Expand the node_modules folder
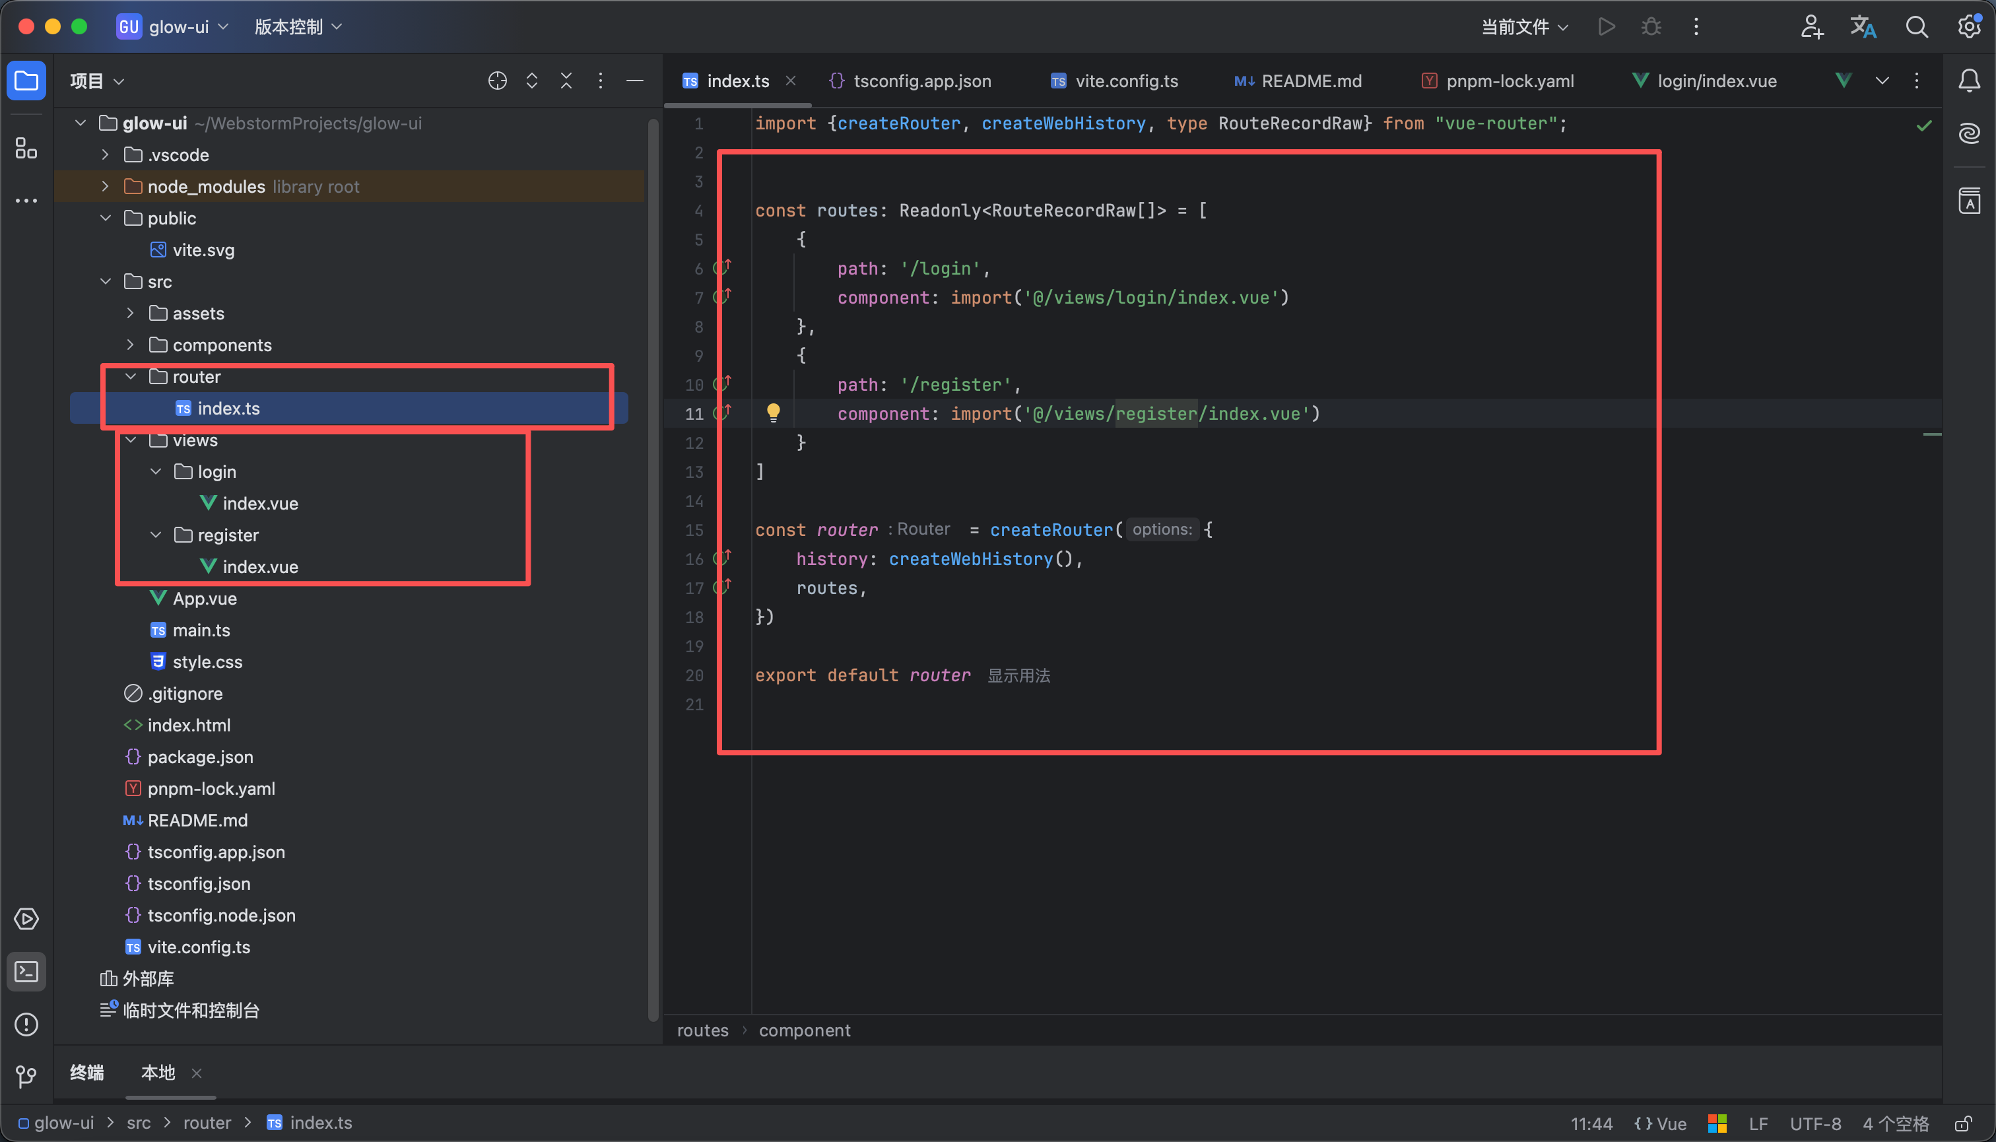The height and width of the screenshot is (1142, 1996). (105, 187)
